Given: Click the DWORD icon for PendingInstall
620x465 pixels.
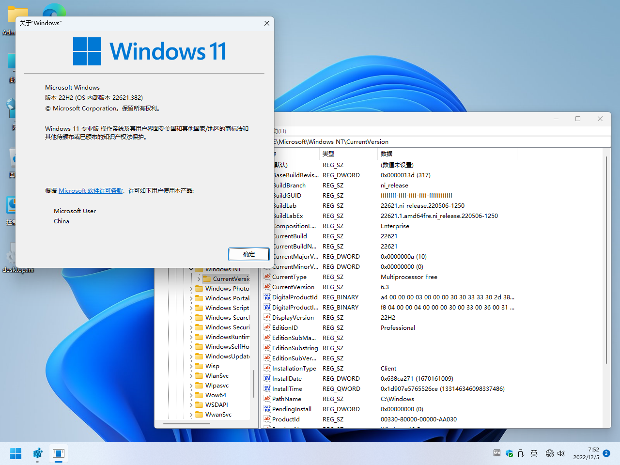Looking at the screenshot, I should (x=267, y=409).
